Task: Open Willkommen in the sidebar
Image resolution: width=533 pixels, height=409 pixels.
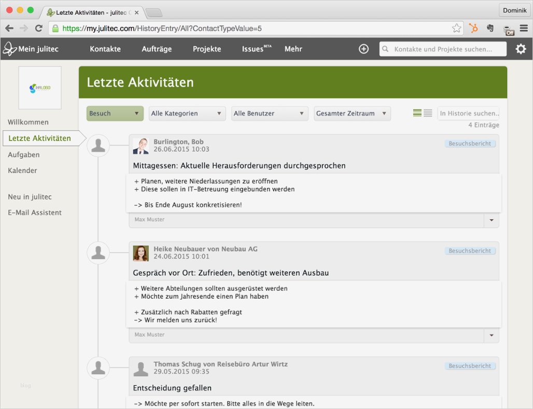Action: coord(28,122)
